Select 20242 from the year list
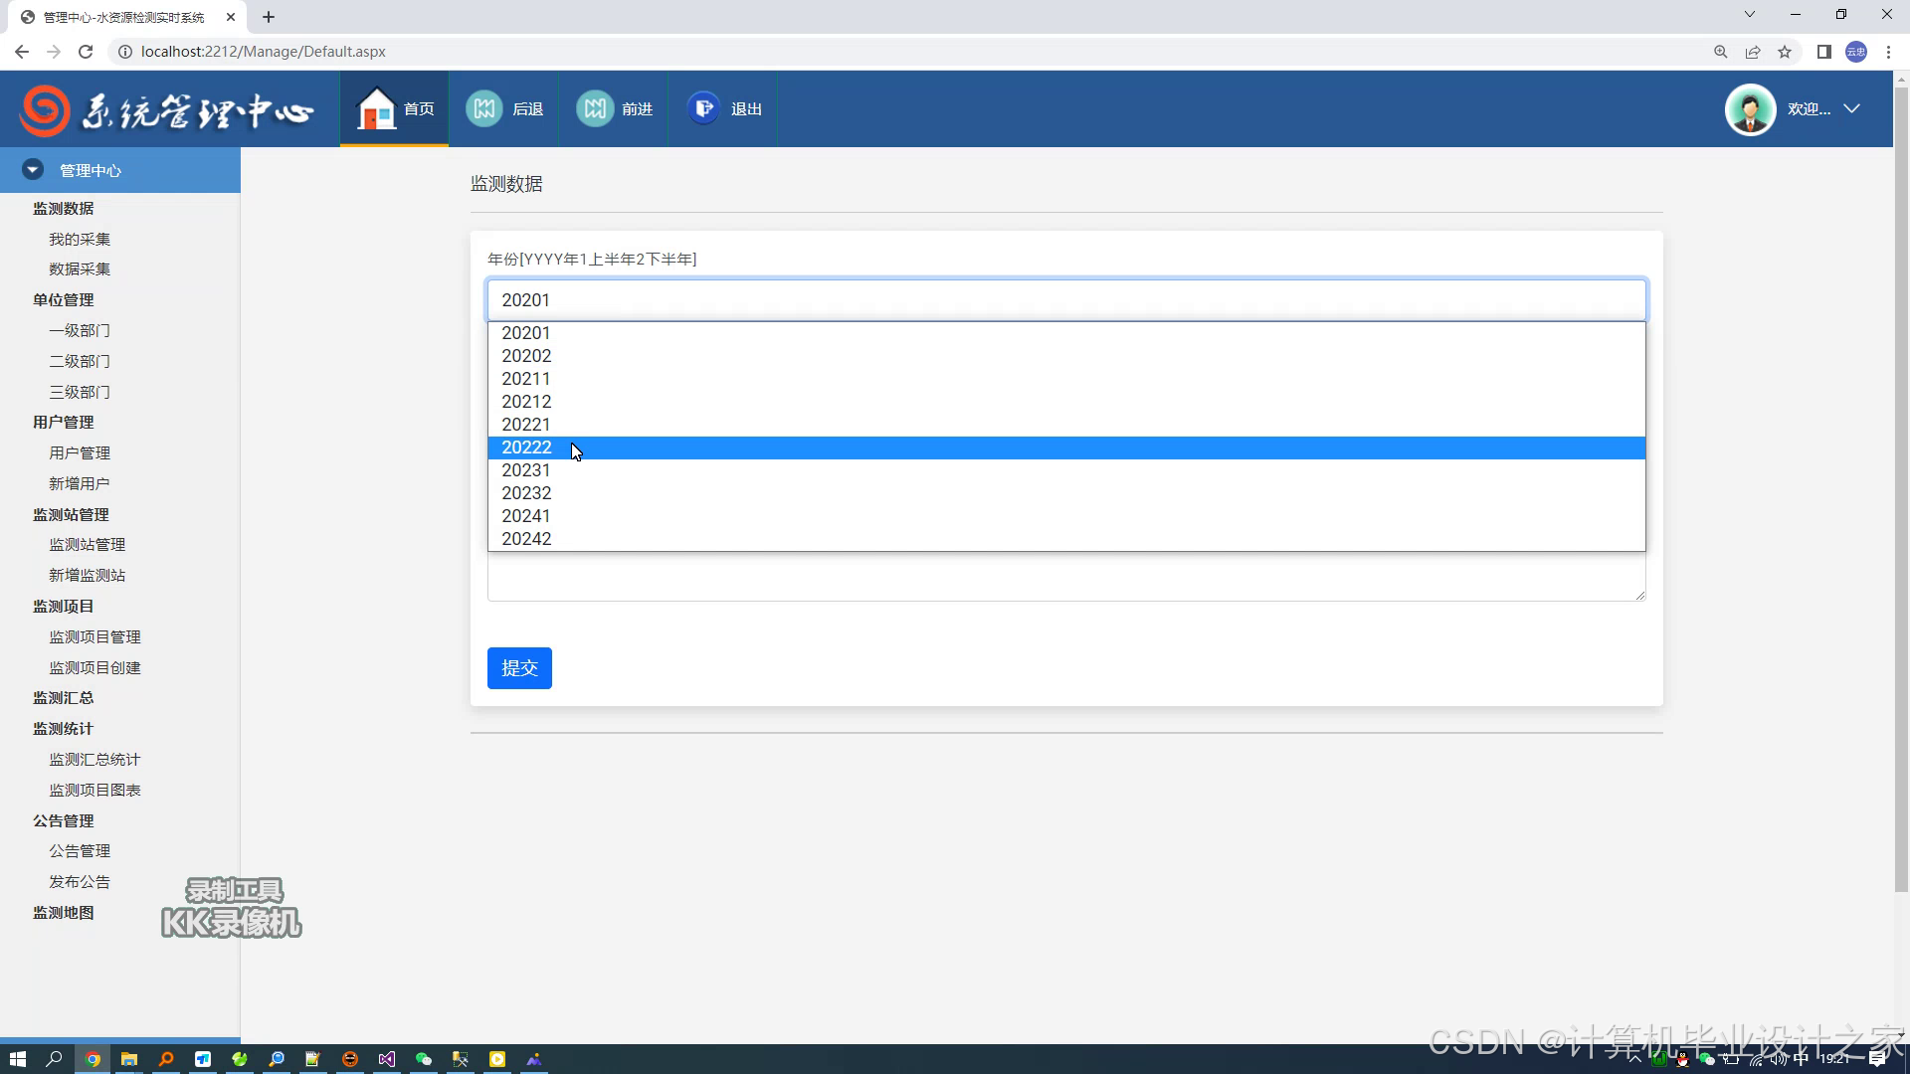The image size is (1910, 1074). (x=1066, y=539)
